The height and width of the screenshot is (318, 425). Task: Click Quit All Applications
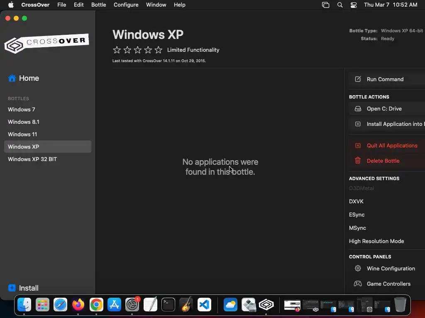point(392,145)
